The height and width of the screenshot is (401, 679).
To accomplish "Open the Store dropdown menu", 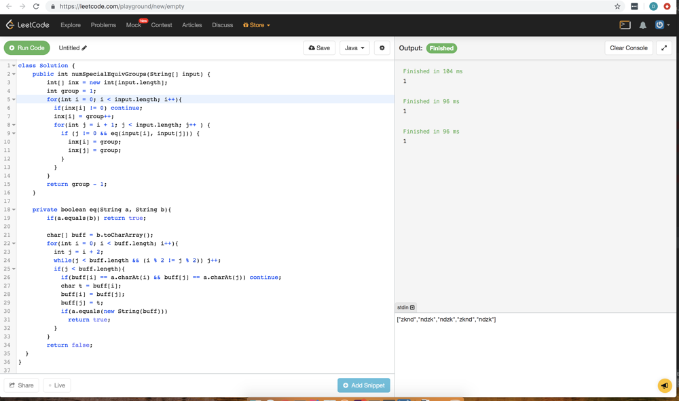I will click(257, 25).
